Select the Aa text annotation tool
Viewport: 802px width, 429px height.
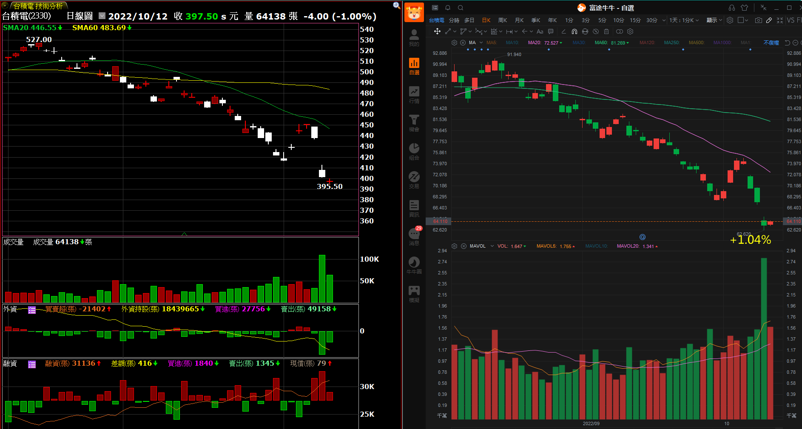pyautogui.click(x=540, y=31)
